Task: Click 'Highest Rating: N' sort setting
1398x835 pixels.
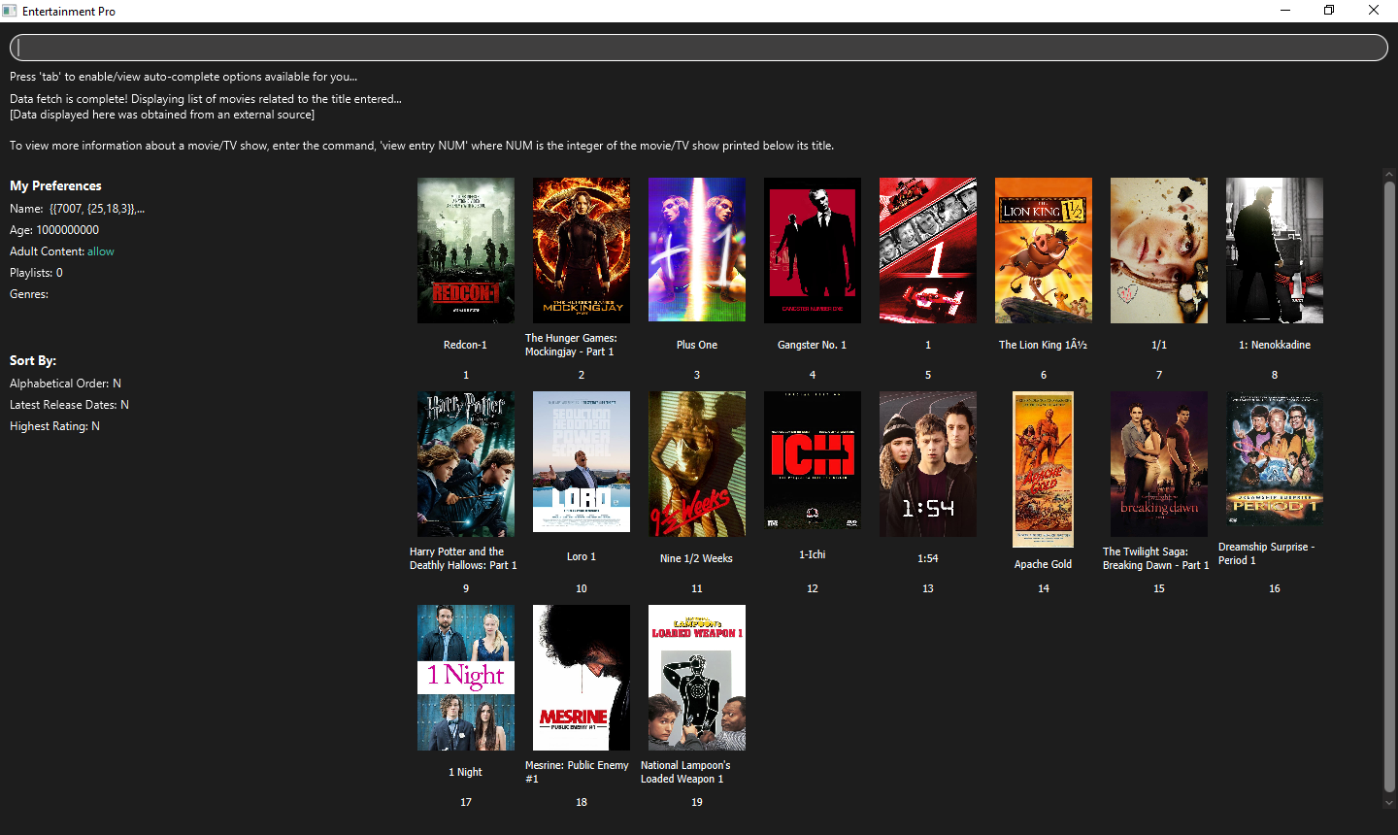Action: (54, 426)
